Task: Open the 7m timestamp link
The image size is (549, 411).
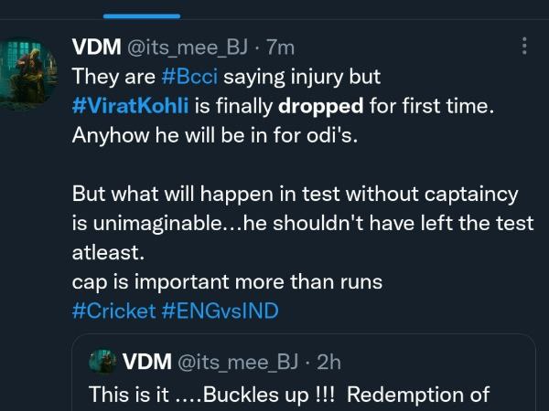Action: pos(279,47)
